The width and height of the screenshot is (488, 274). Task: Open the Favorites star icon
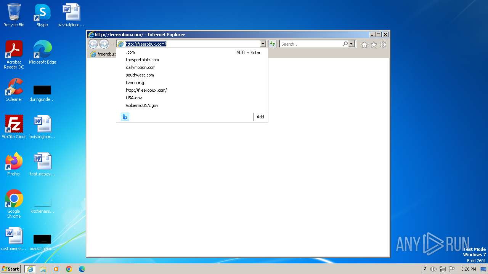click(x=374, y=45)
